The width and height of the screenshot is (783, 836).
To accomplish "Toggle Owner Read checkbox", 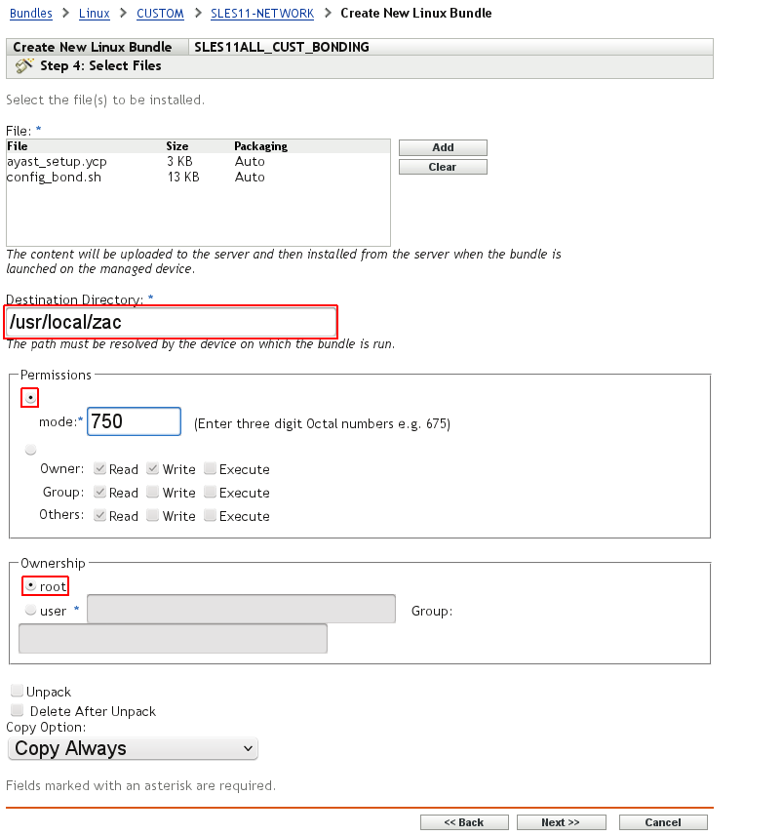I will (99, 468).
